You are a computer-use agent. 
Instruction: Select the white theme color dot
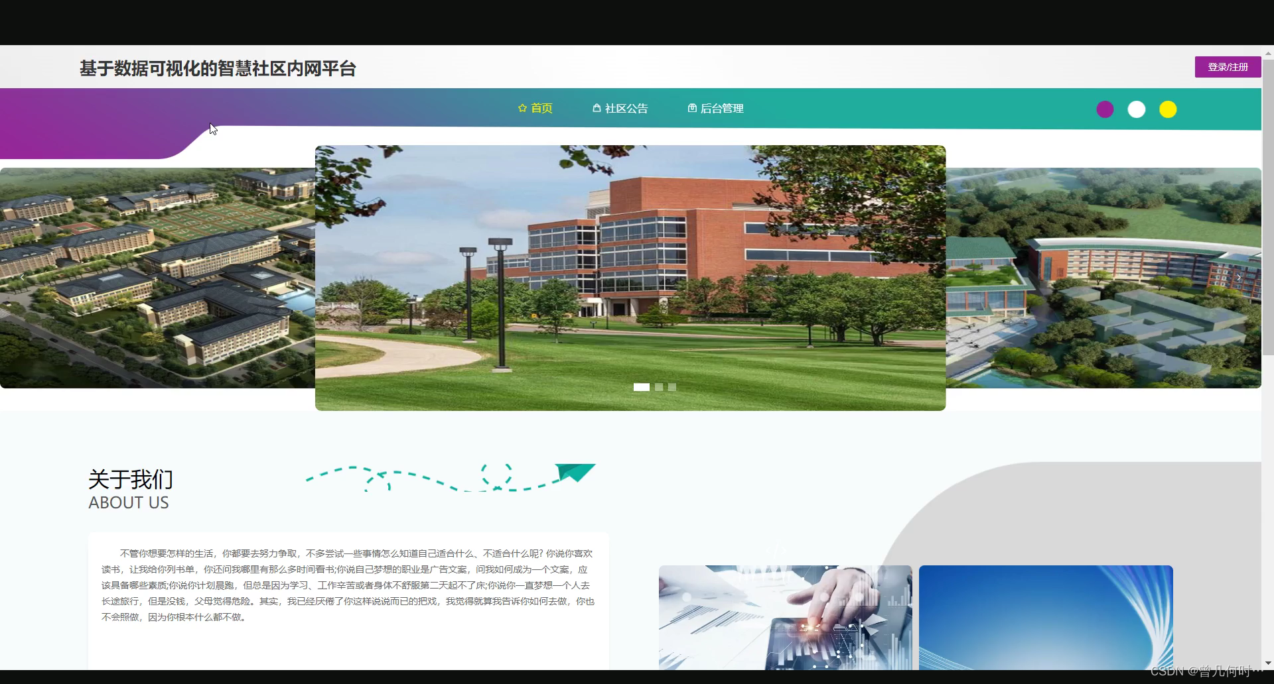pyautogui.click(x=1137, y=109)
